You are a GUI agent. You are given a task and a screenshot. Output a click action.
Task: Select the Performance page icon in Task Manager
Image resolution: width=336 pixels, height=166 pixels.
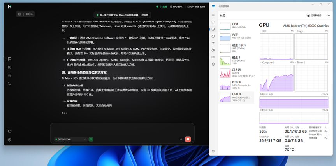(x=213, y=29)
